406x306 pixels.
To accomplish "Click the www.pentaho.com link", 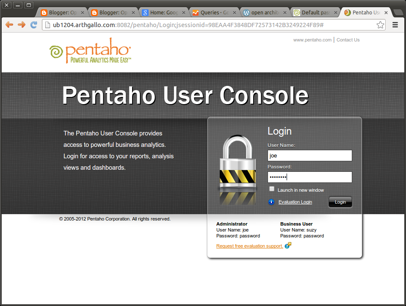I will pos(312,40).
